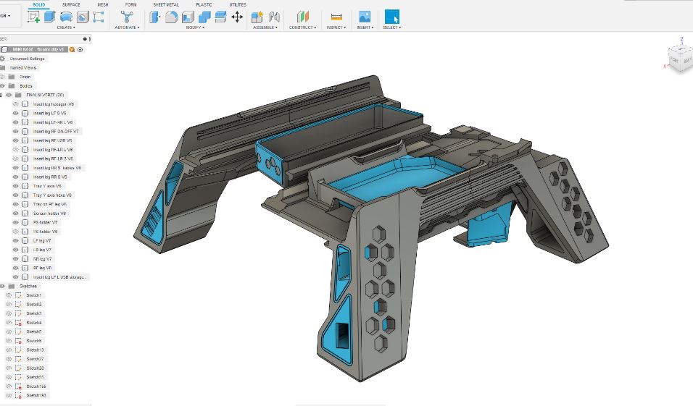Viewport: 693px width, 406px height.
Task: Switch to the Plastic tab
Action: 204,4
